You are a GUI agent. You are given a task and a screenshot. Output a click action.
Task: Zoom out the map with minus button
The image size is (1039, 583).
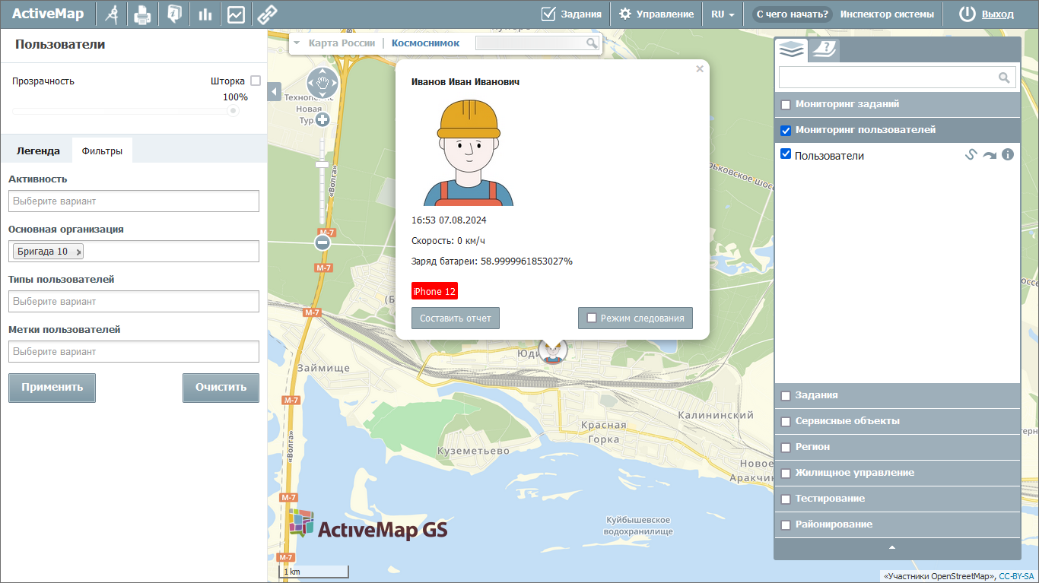coord(323,242)
